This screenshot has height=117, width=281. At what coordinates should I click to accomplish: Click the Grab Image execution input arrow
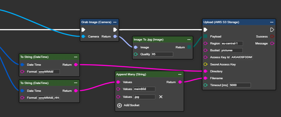[83, 30]
